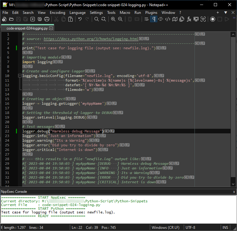This screenshot has height=231, width=237.
Task: Follow the docs.python.org logging link
Action: (x=91, y=39)
